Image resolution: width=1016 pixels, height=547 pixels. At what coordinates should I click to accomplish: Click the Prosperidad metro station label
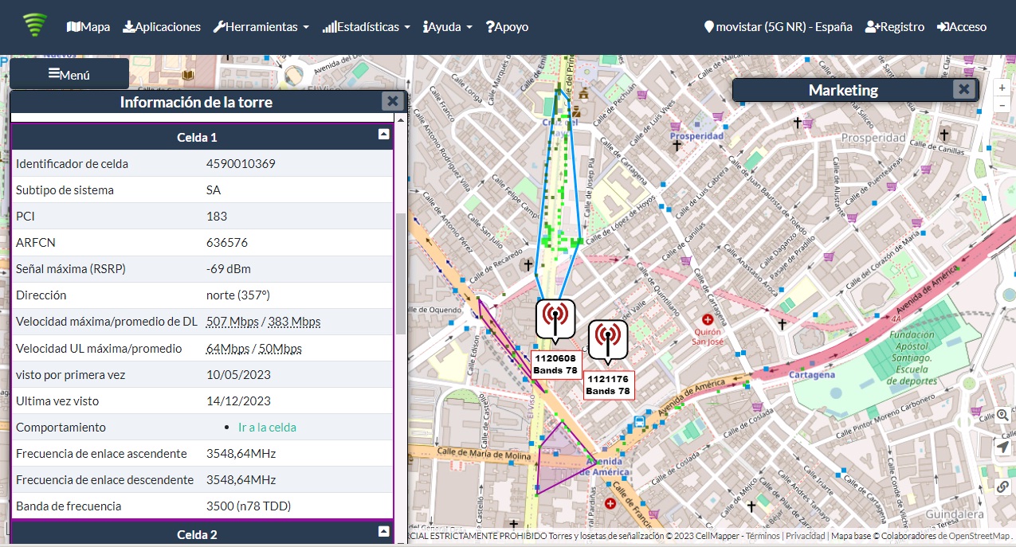click(696, 135)
